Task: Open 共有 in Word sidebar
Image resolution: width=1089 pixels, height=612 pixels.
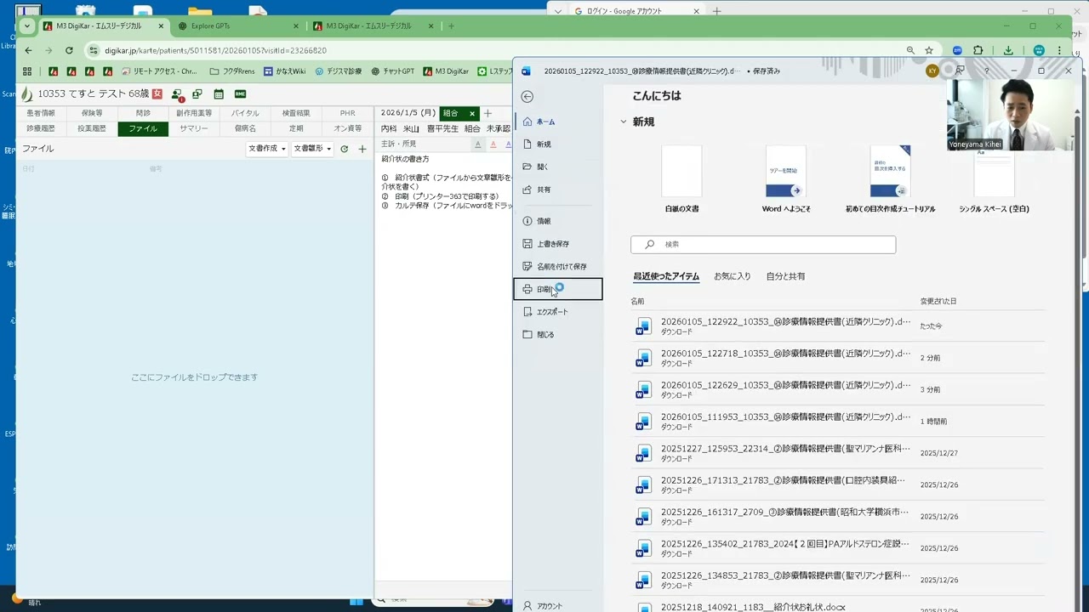Action: click(x=558, y=190)
